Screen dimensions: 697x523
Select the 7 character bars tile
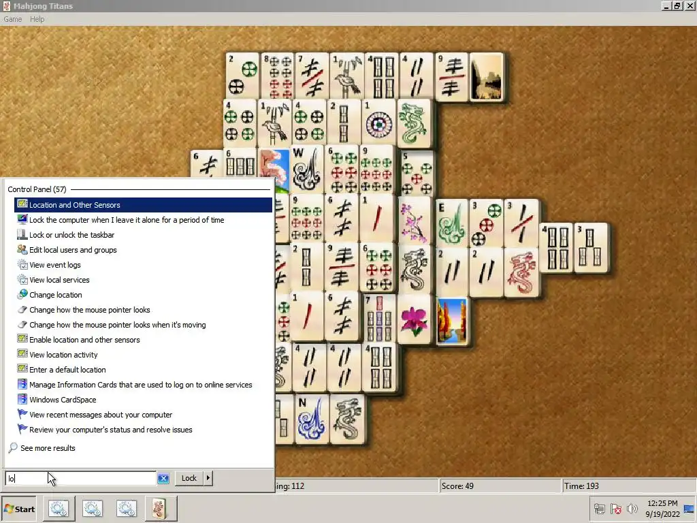379,319
